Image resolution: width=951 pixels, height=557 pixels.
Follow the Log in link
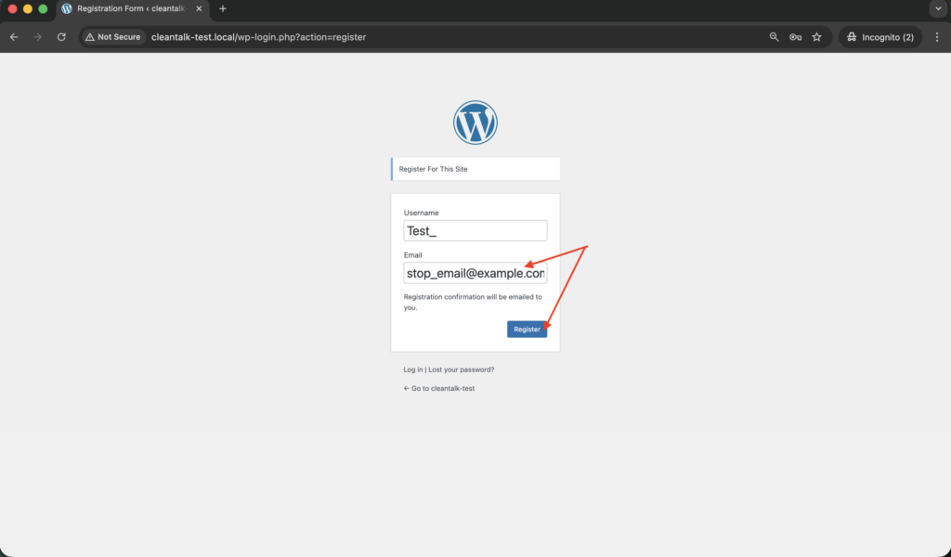pyautogui.click(x=411, y=369)
